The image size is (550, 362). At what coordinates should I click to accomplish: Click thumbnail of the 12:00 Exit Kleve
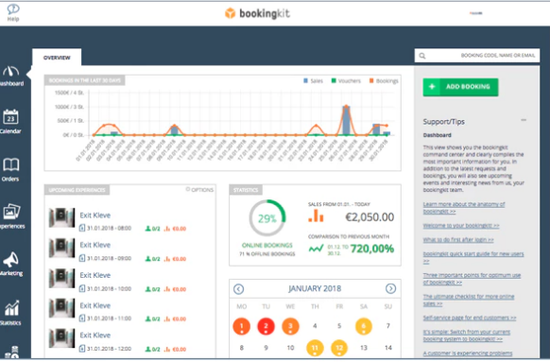pyautogui.click(x=61, y=338)
